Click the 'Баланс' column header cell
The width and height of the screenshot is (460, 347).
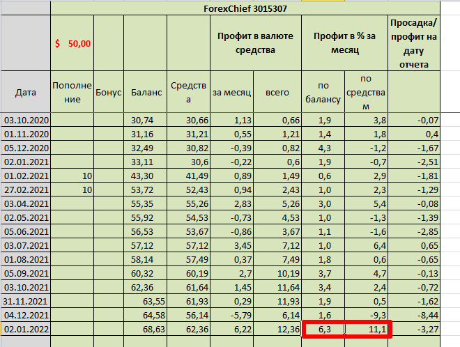click(145, 92)
